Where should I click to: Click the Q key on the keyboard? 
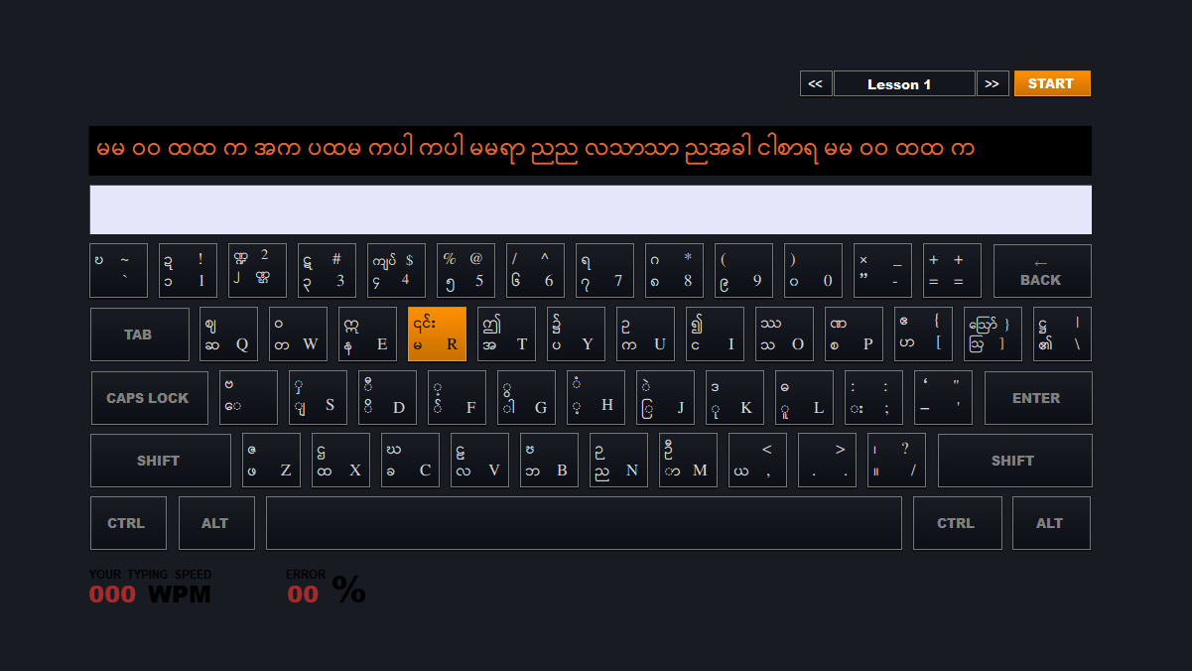coord(228,334)
